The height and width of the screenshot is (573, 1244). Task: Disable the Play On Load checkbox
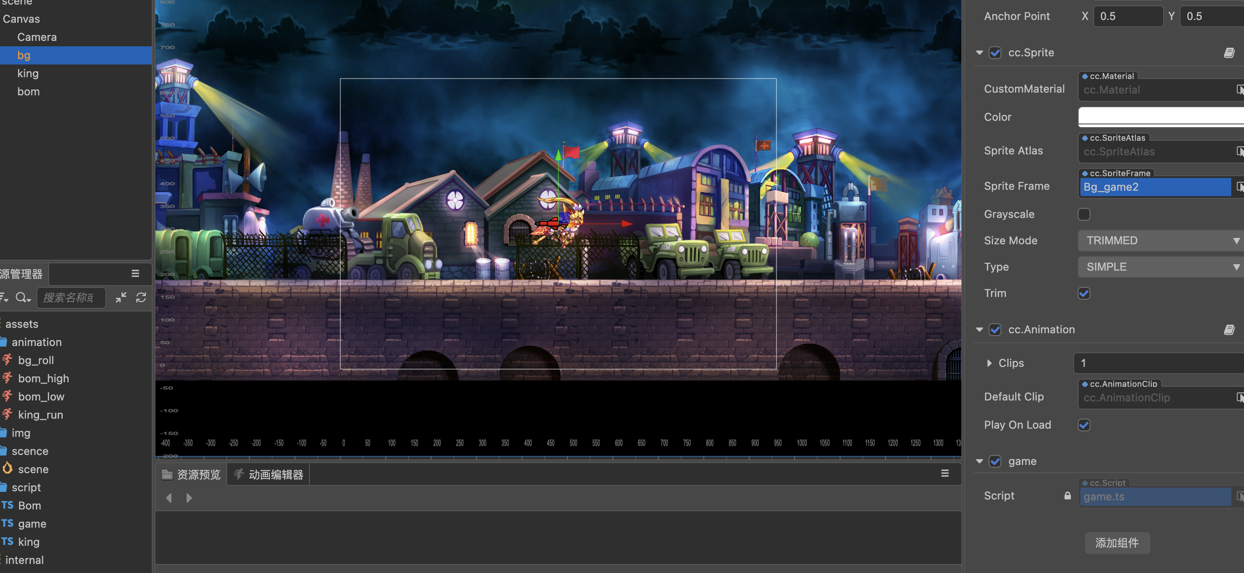pyautogui.click(x=1084, y=425)
